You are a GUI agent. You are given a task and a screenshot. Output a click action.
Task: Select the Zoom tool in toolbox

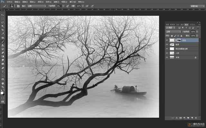pos(3,87)
